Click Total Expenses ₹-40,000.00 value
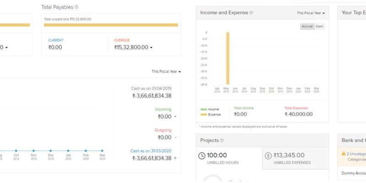The width and height of the screenshot is (366, 183). tap(299, 114)
